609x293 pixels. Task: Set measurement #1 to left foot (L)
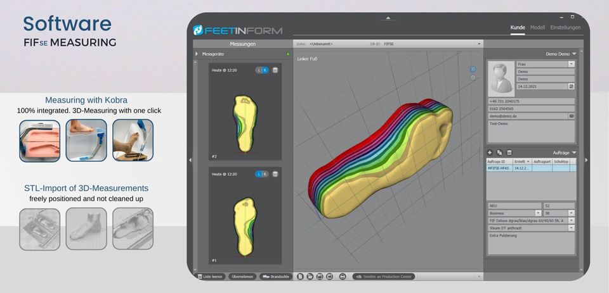pyautogui.click(x=259, y=174)
